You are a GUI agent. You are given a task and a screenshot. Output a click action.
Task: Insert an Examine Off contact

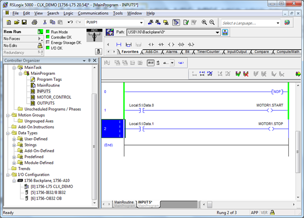click(161, 45)
